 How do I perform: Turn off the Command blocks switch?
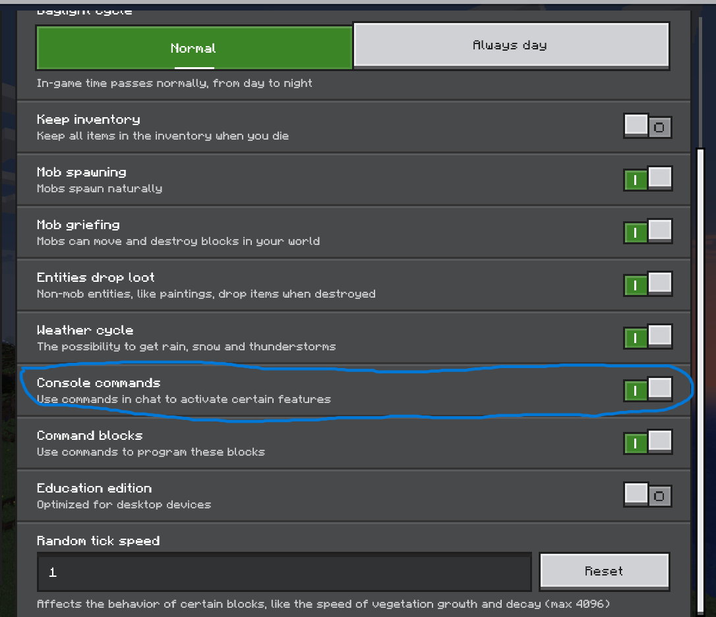click(x=647, y=442)
